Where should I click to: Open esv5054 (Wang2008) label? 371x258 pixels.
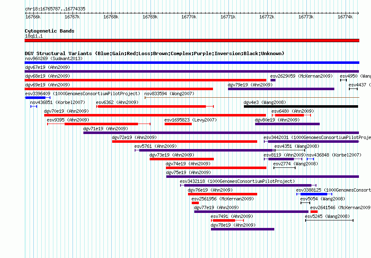click(x=323, y=199)
